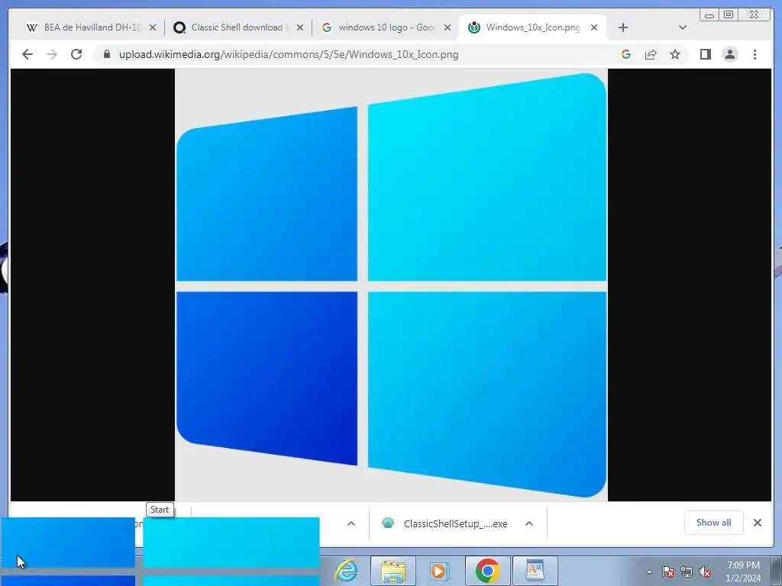782x586 pixels.
Task: Expand options for ClassicShellSetup download
Action: (529, 523)
